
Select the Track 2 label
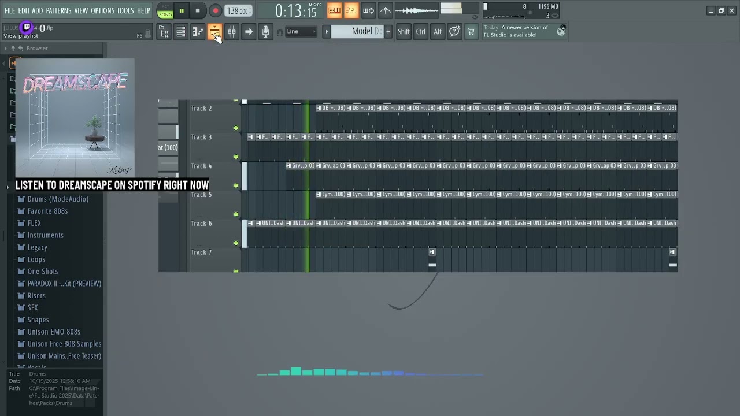click(201, 109)
